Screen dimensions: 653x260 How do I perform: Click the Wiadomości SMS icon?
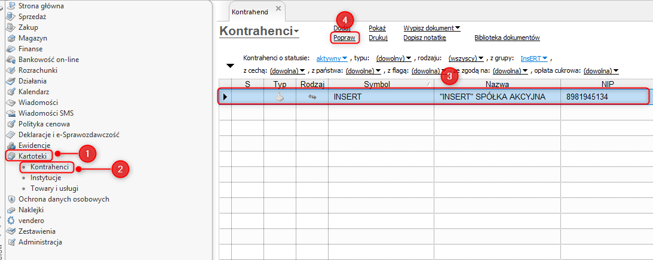point(11,113)
